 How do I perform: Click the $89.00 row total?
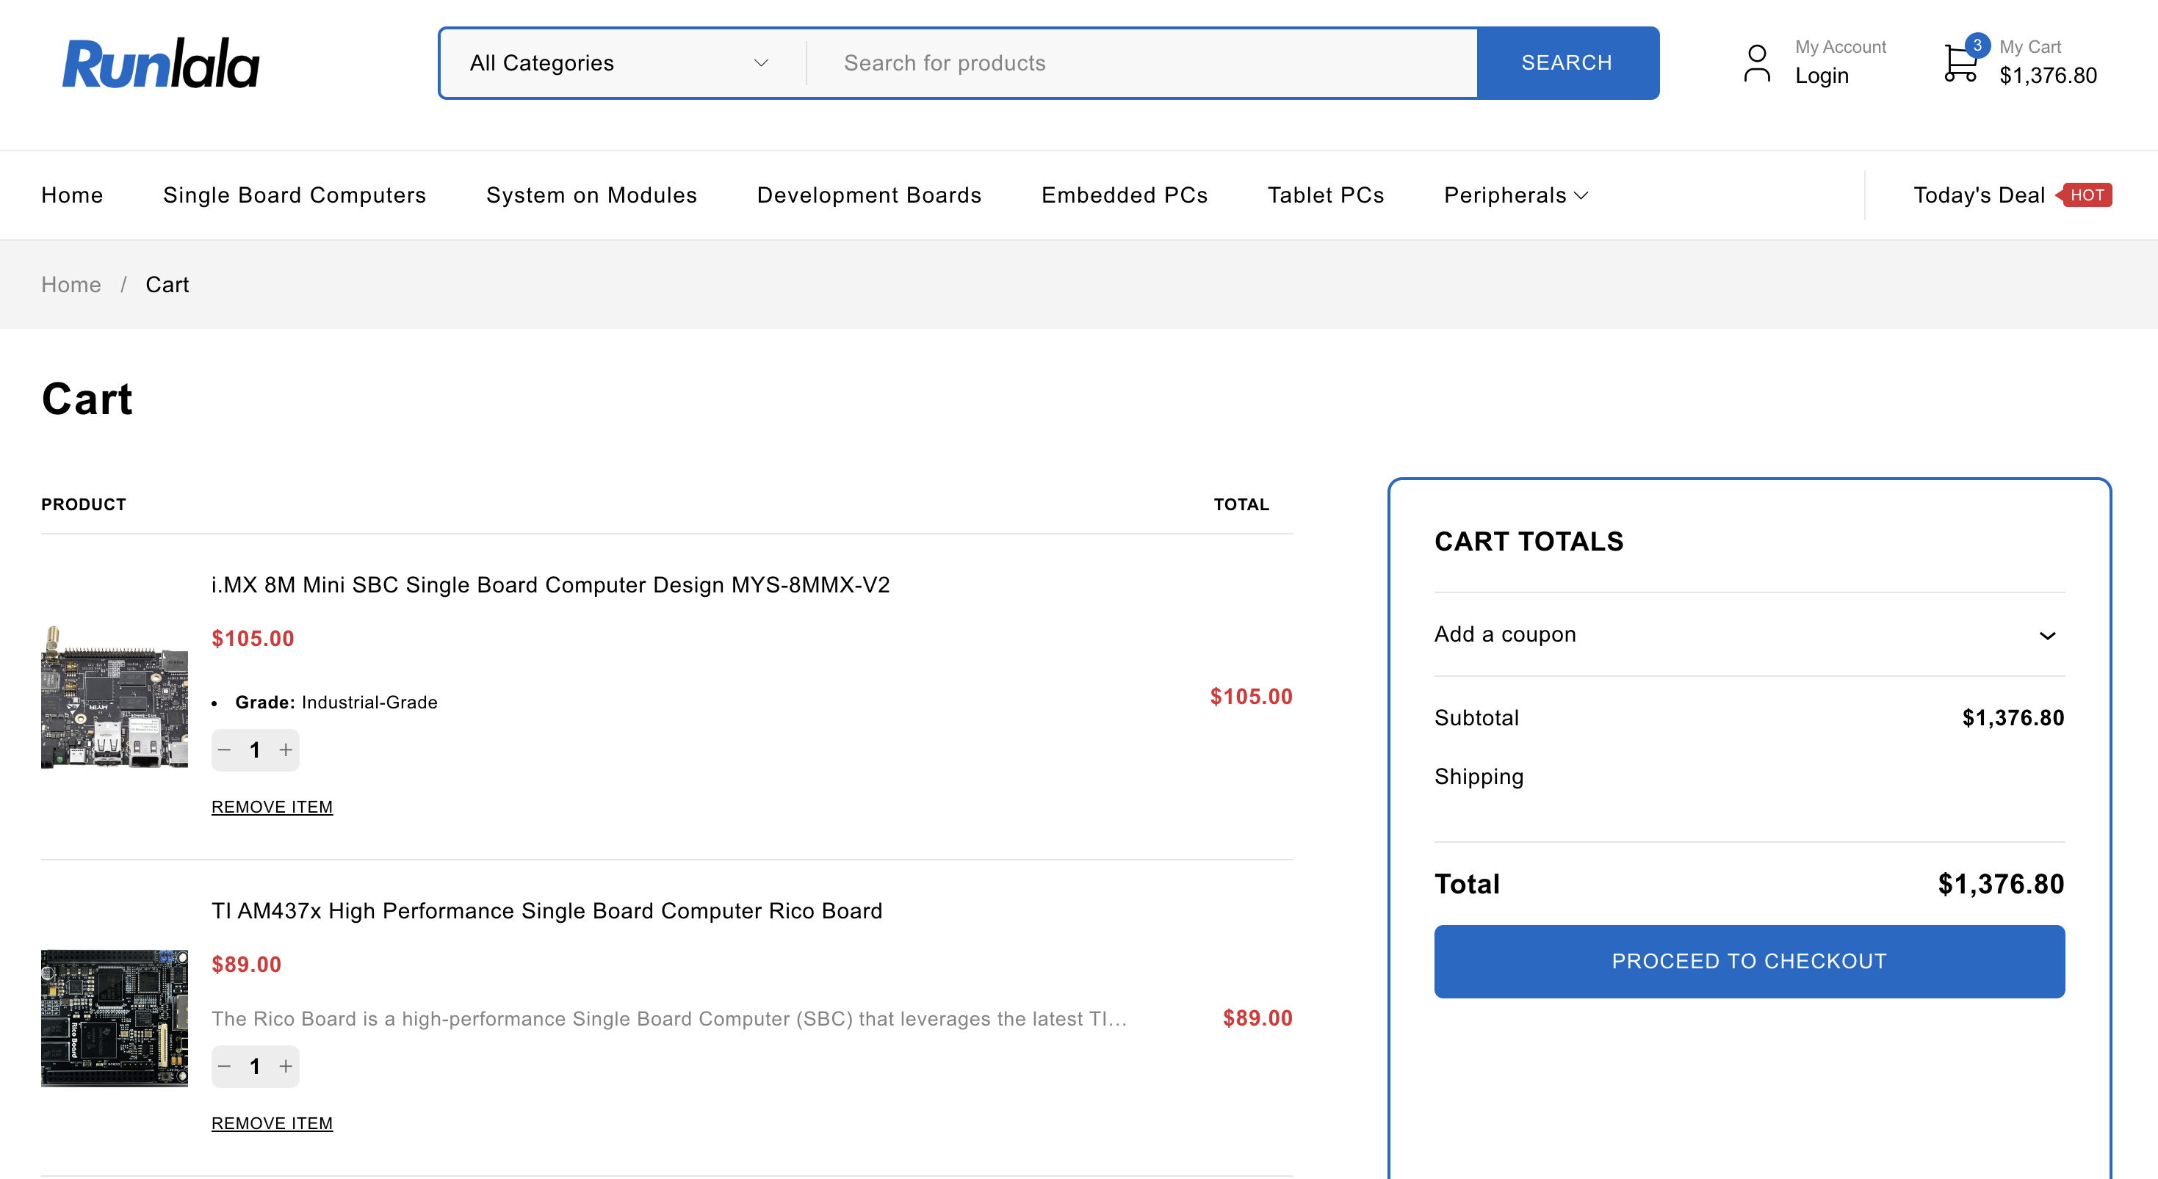(1257, 1018)
